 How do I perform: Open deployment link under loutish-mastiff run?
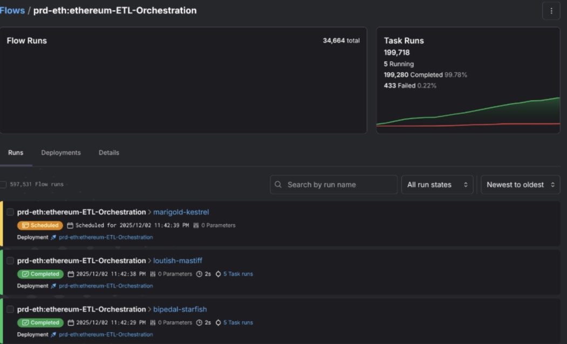point(106,286)
